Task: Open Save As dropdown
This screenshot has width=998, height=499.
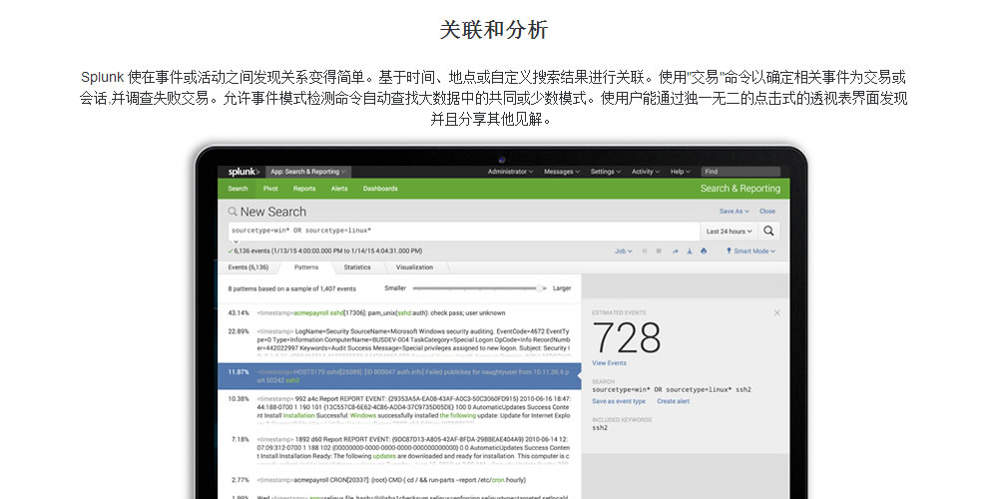Action: (x=734, y=212)
